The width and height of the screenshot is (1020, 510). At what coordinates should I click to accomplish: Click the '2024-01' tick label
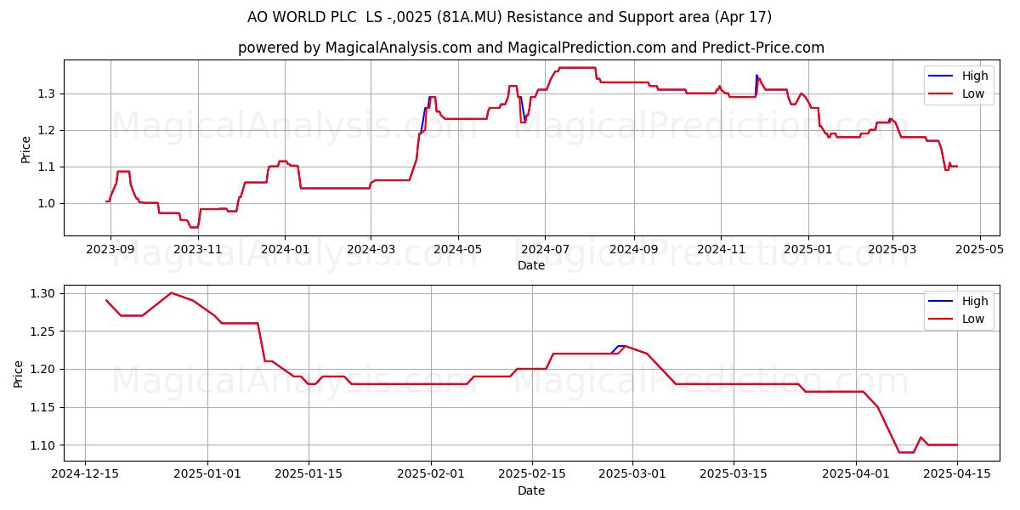284,249
